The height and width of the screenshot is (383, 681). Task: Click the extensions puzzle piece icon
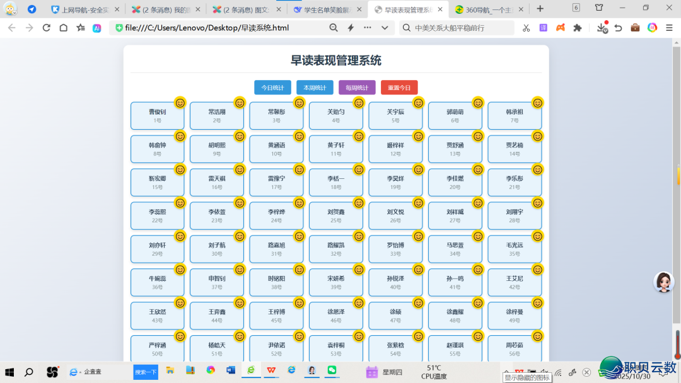(x=577, y=28)
